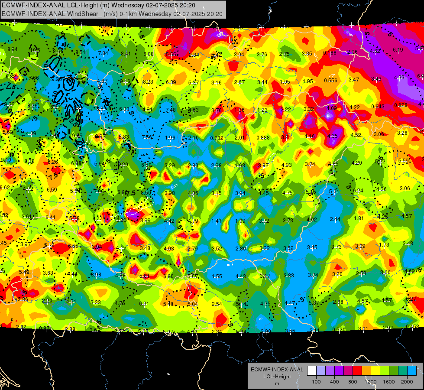Screen dimensions: 424x390
Task: Click the wind shear value '4.22'
Action: click(355, 107)
